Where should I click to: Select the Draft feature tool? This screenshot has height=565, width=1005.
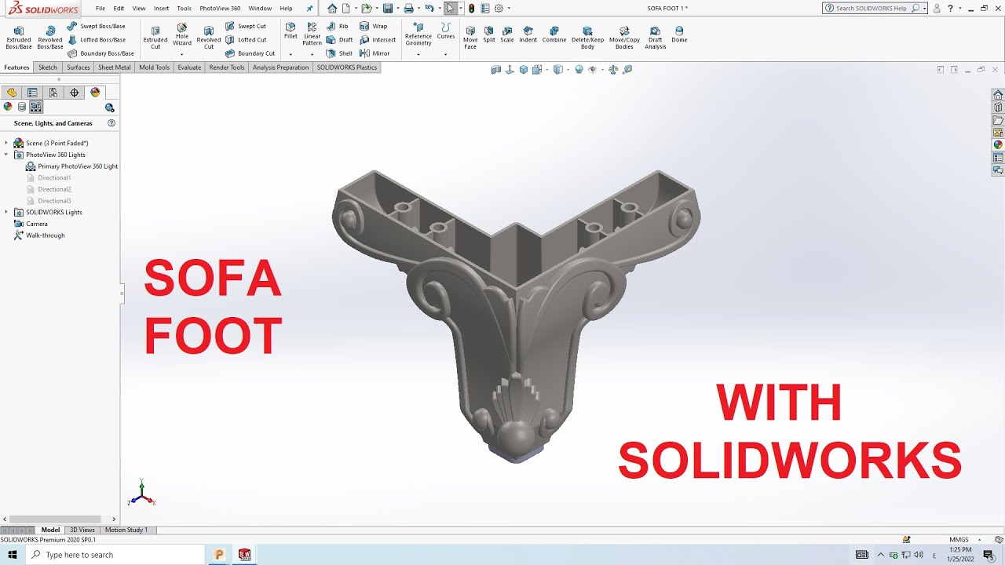[x=340, y=39]
